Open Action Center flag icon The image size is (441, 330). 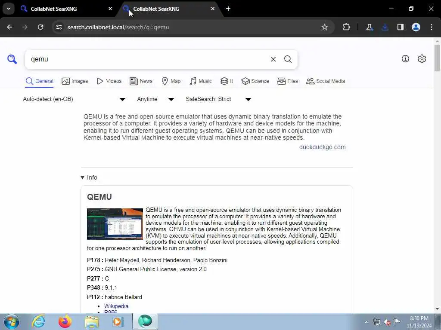(x=398, y=321)
